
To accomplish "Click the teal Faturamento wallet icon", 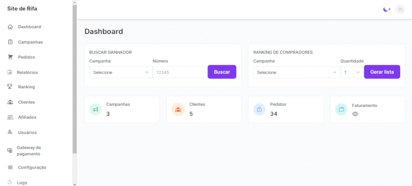I will (x=341, y=109).
